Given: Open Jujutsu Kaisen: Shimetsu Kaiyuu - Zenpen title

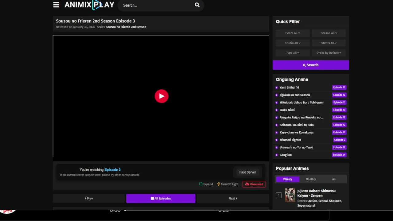Looking at the screenshot, I should tap(316, 193).
